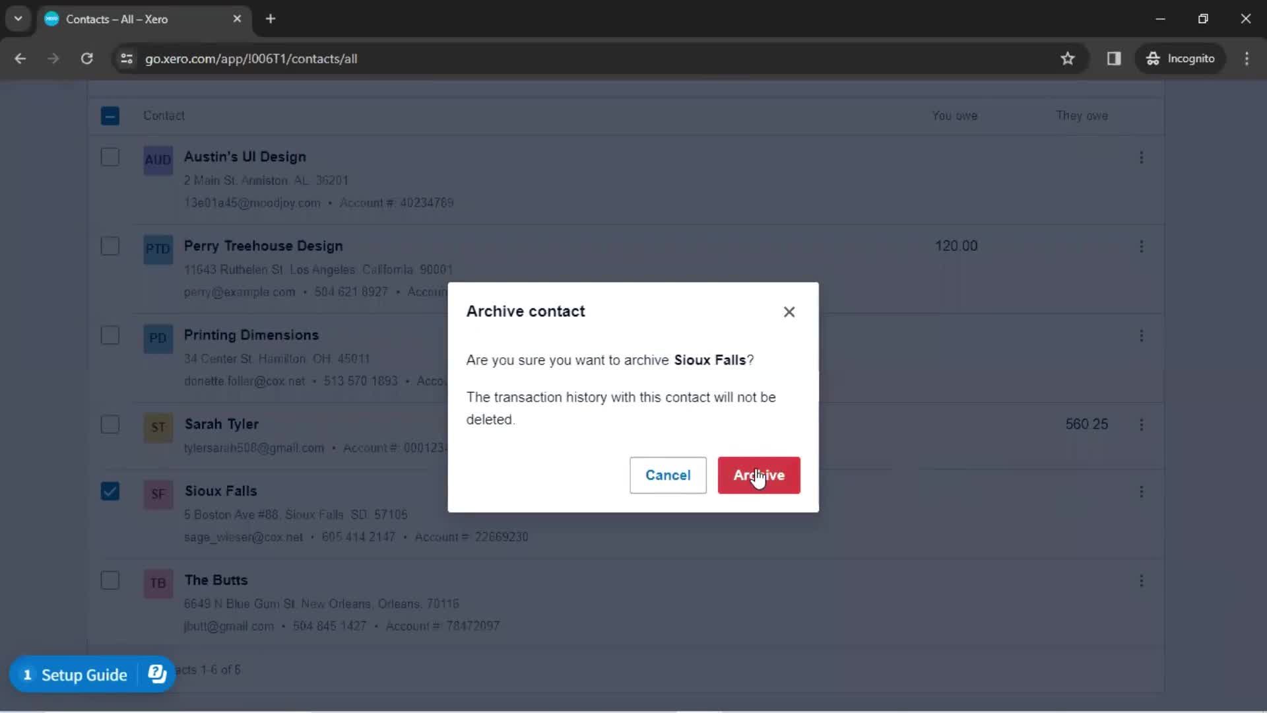Click the 120.00 amount for Perry Treehouse
The height and width of the screenshot is (713, 1267).
pyautogui.click(x=956, y=246)
